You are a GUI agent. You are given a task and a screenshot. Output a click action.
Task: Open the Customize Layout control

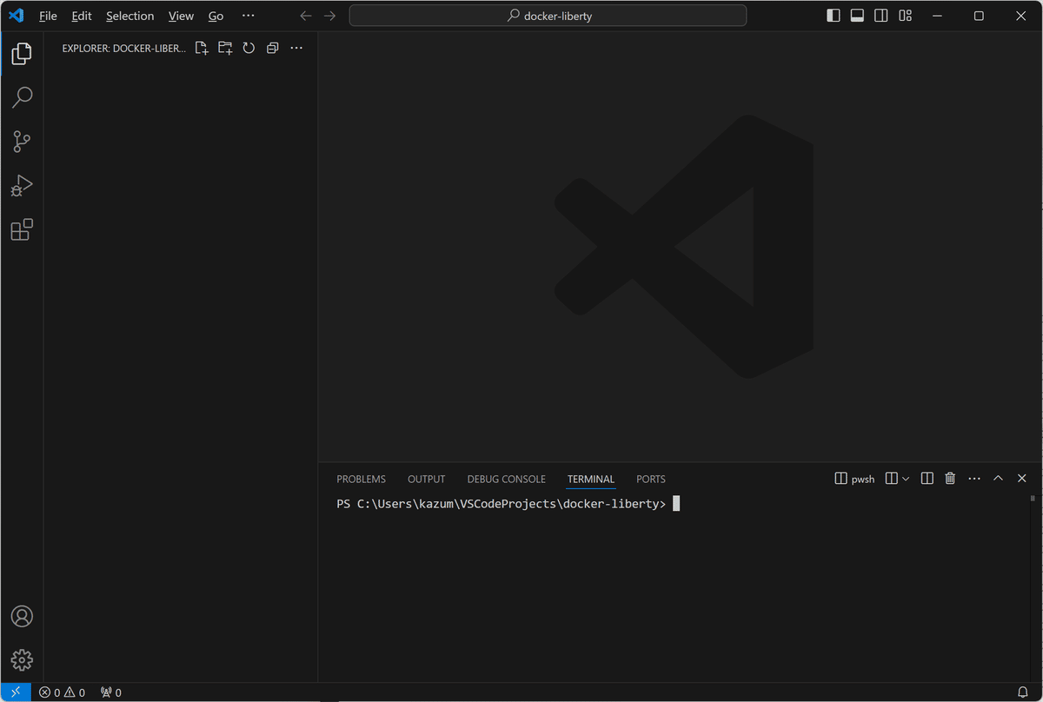905,16
